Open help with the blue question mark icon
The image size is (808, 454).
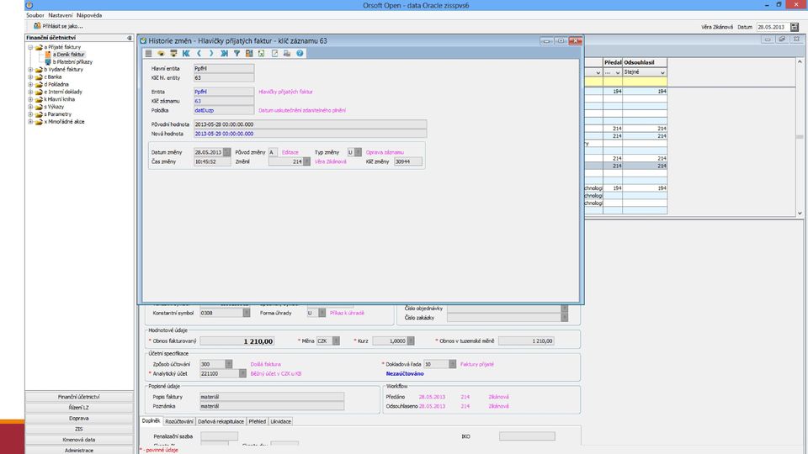(300, 54)
